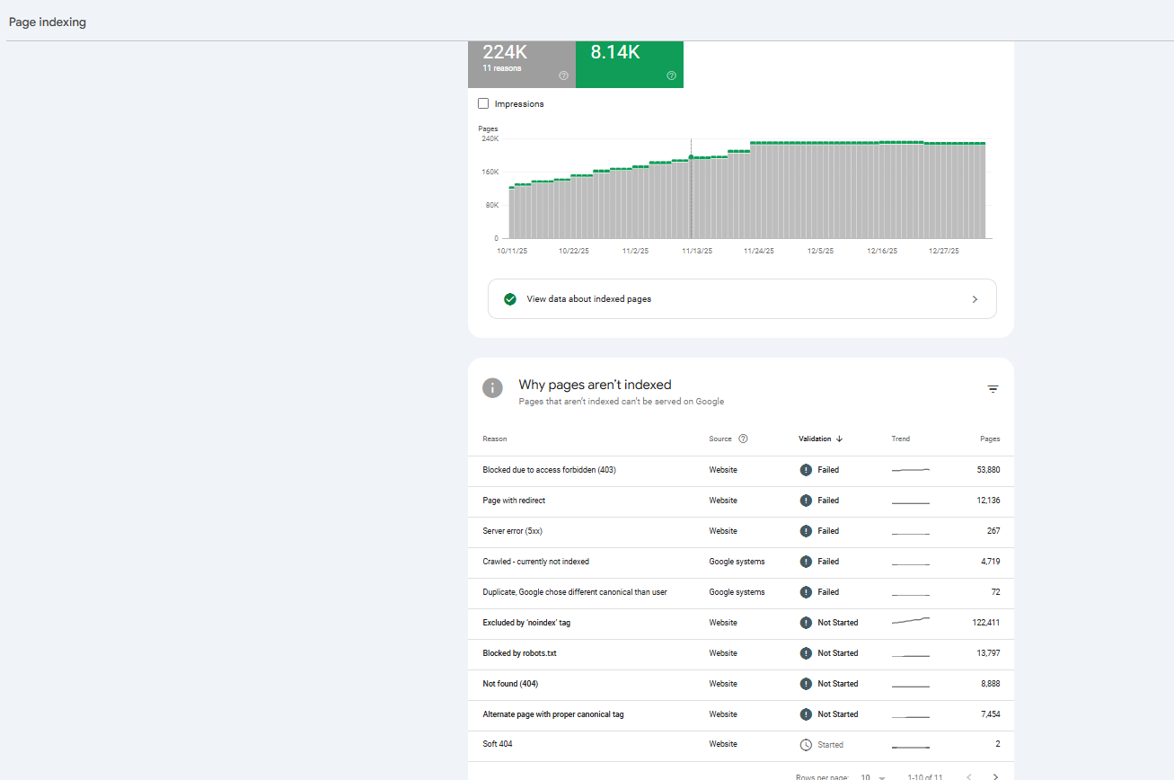Image resolution: width=1174 pixels, height=780 pixels.
Task: Click the info icon beside Why pages aren't indexed
Action: tap(492, 387)
